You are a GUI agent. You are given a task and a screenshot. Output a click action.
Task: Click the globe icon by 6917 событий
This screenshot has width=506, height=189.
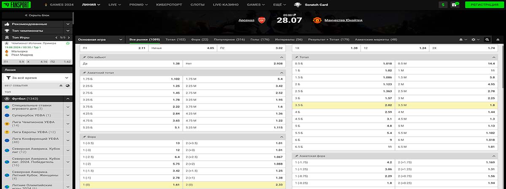(68, 85)
